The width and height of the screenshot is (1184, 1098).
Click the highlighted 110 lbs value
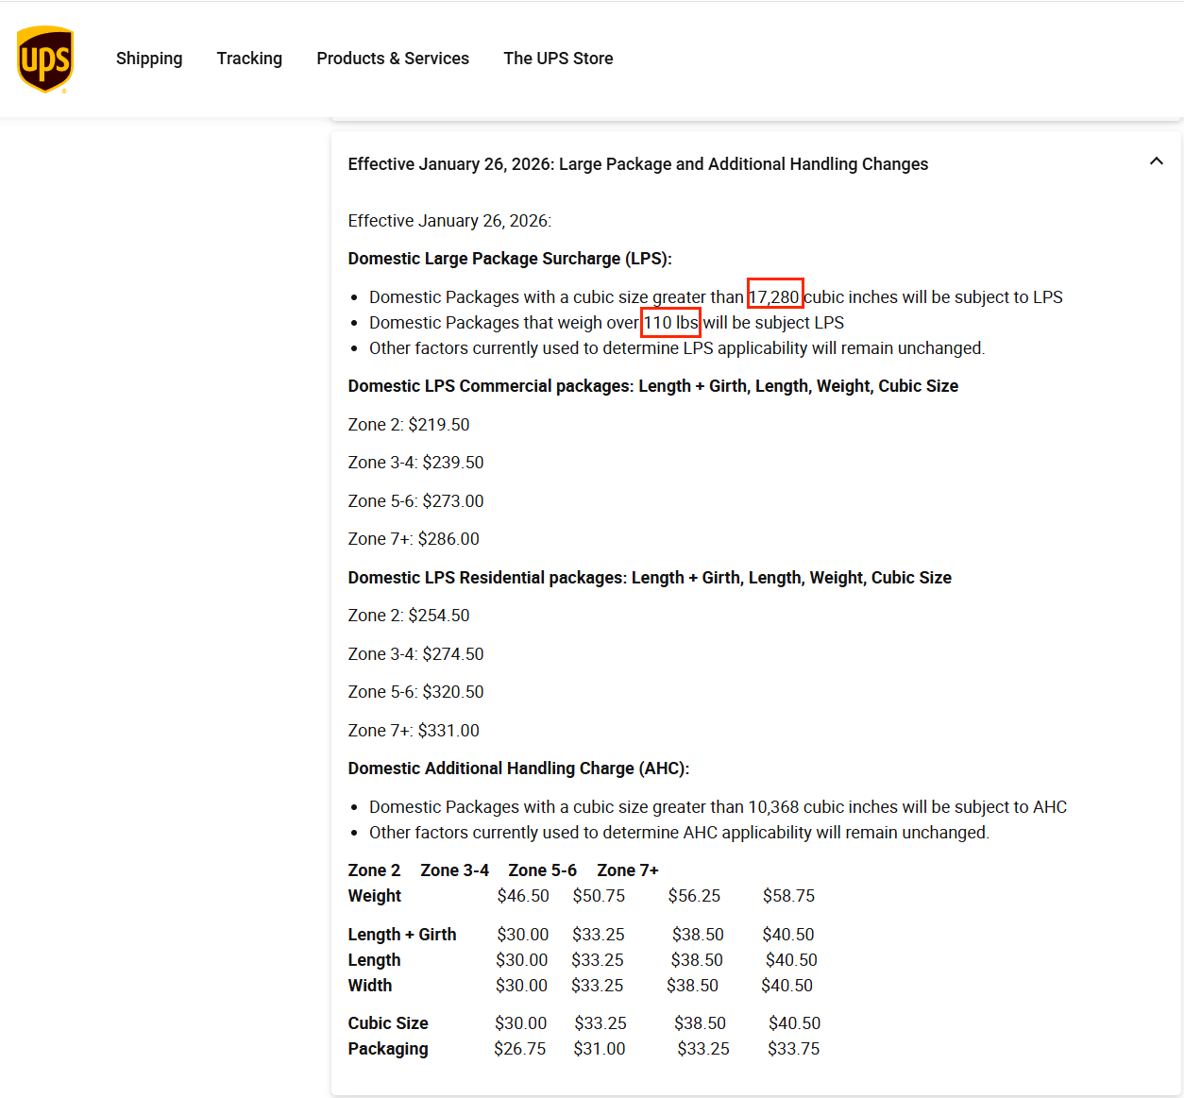coord(670,322)
